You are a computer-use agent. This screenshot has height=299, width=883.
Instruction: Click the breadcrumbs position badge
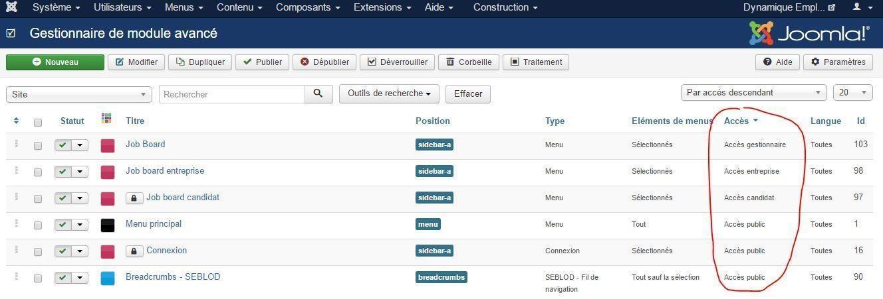442,277
